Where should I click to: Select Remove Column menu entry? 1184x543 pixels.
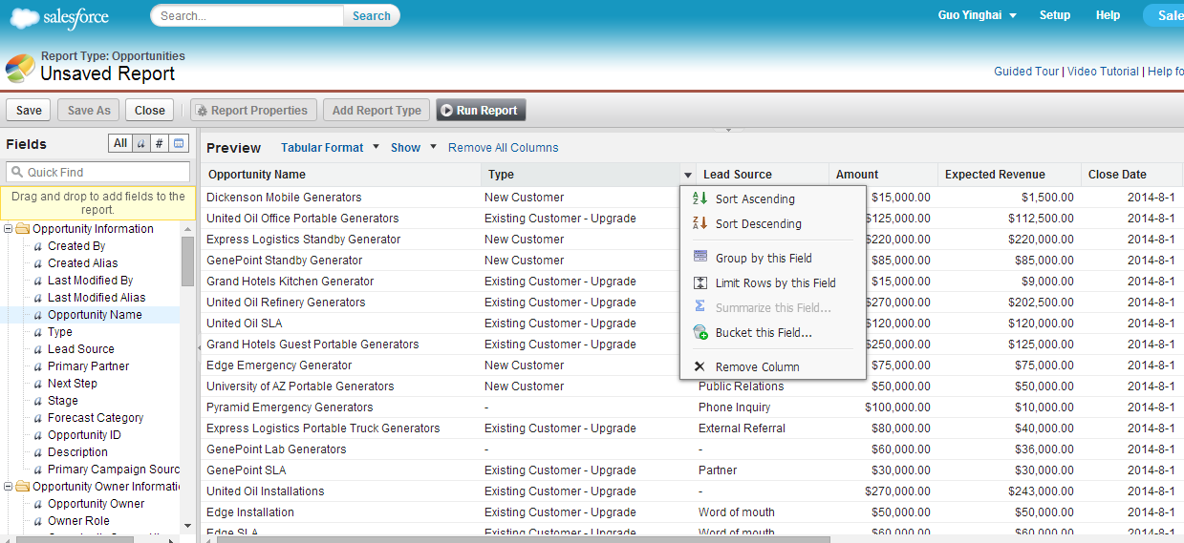click(x=758, y=366)
